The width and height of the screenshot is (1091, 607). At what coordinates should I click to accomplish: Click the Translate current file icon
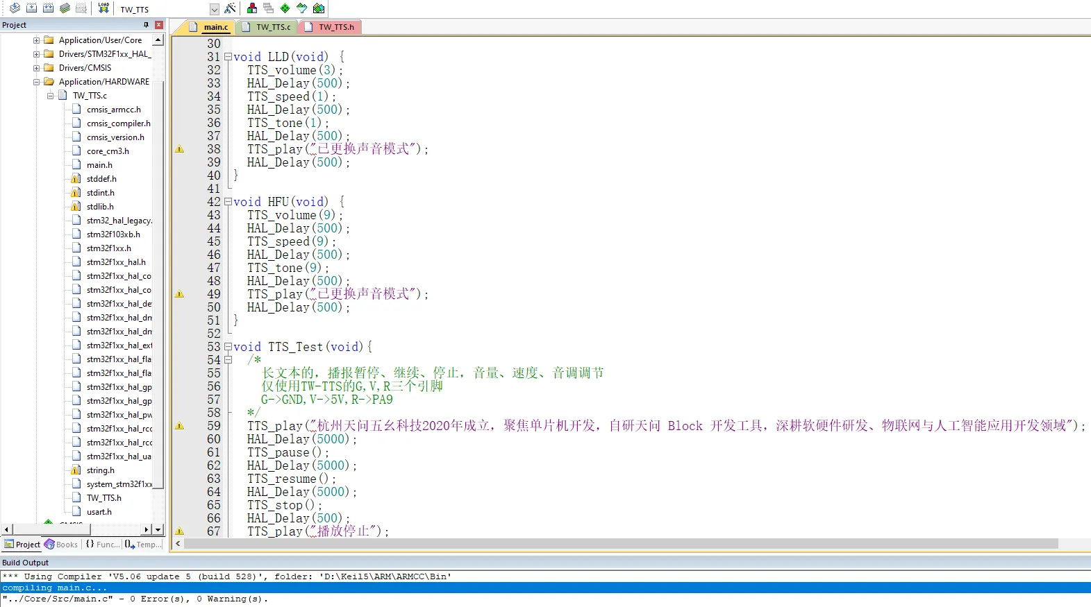coord(15,8)
